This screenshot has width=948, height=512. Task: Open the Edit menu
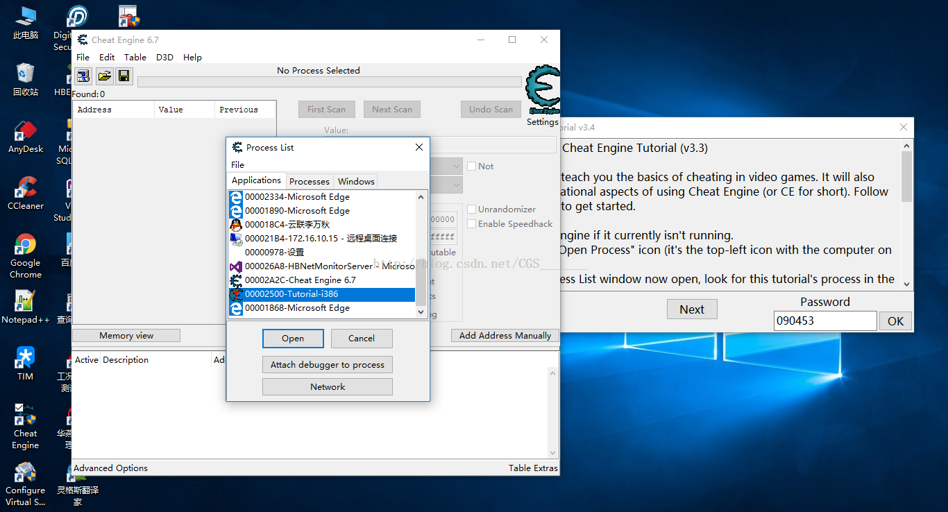pos(107,58)
